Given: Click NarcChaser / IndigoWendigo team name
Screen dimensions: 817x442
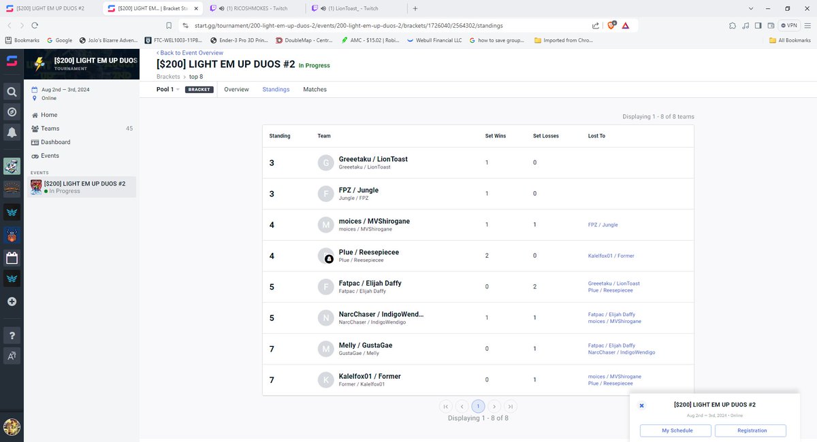Looking at the screenshot, I should [x=381, y=314].
